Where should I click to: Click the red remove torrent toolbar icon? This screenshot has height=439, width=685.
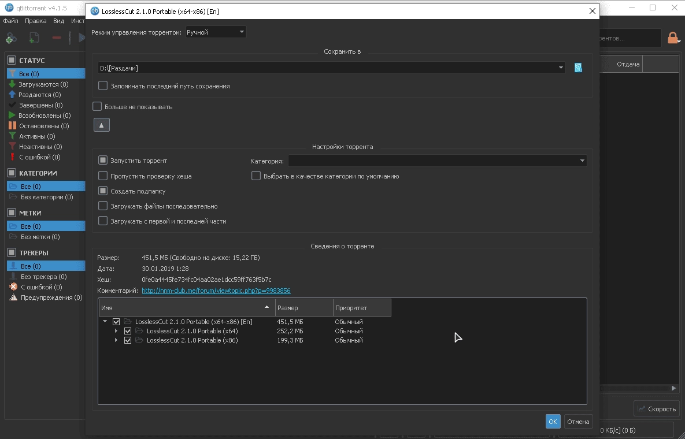[56, 38]
